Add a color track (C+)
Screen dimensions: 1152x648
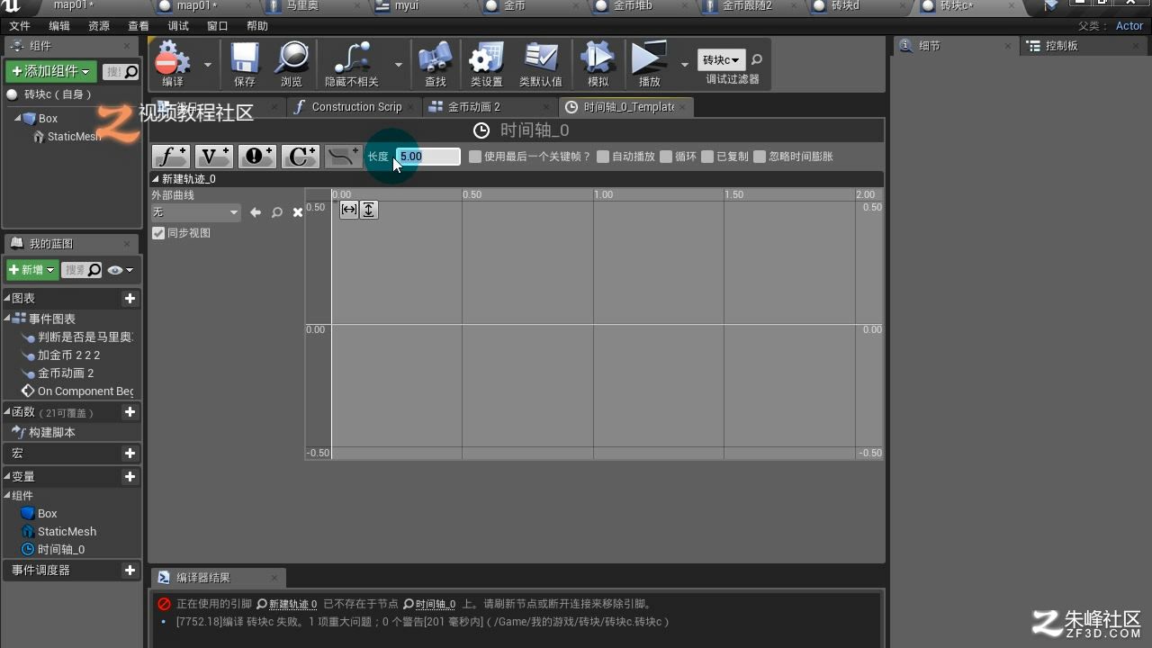tap(300, 157)
